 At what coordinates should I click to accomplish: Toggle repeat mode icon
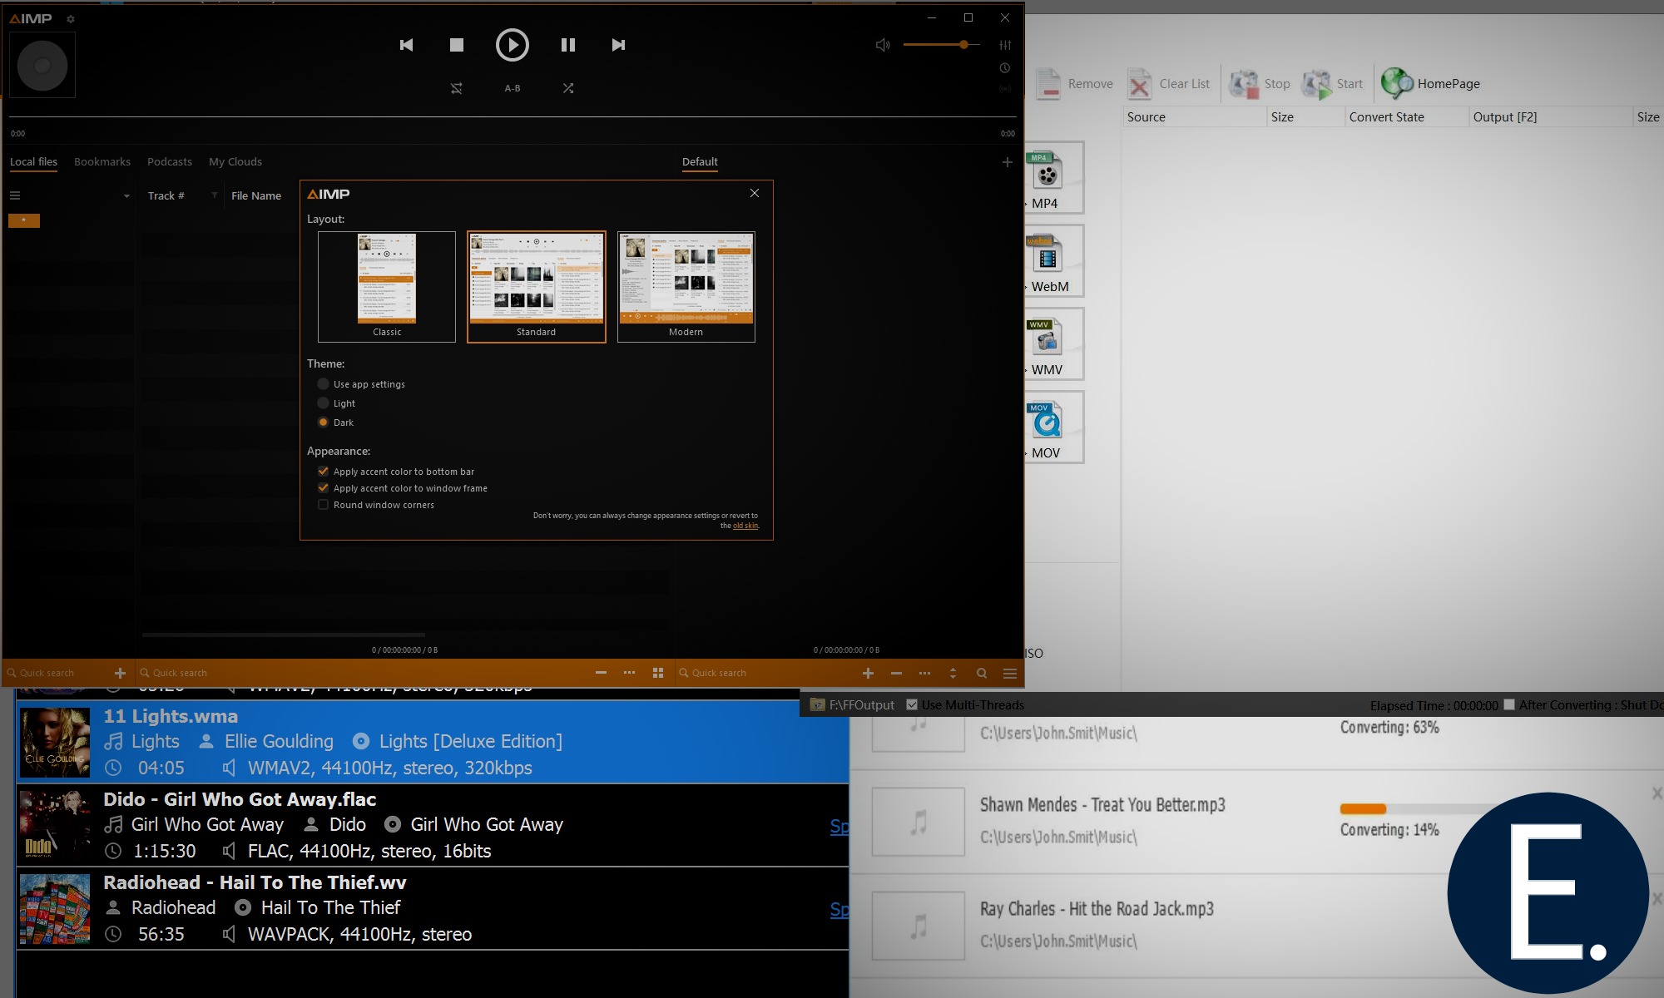(457, 88)
